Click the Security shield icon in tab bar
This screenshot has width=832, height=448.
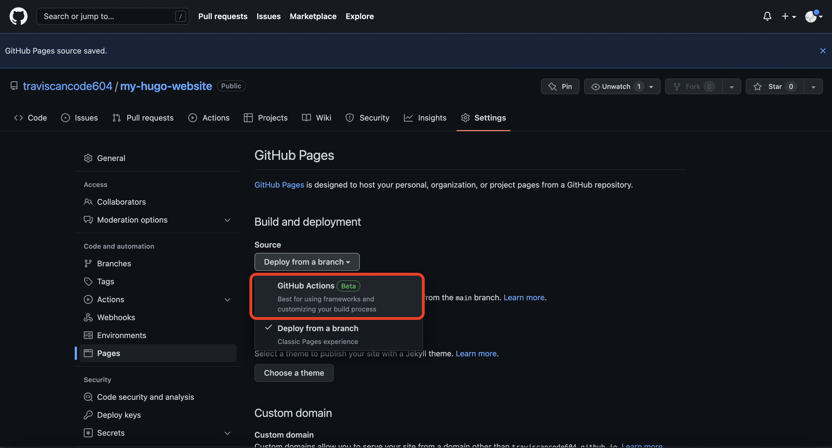point(349,118)
